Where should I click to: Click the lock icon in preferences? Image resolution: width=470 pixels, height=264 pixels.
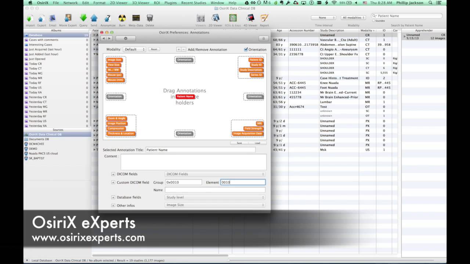click(263, 38)
